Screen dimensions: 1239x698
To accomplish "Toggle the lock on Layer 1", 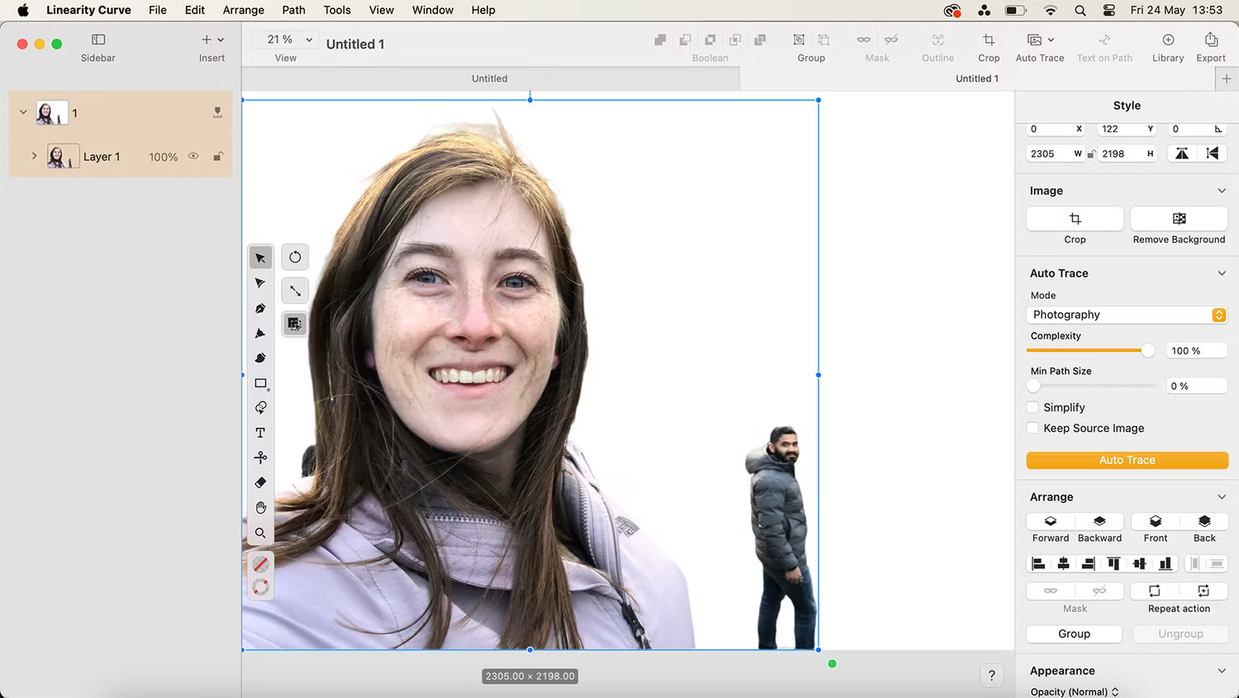I will pyautogui.click(x=218, y=156).
